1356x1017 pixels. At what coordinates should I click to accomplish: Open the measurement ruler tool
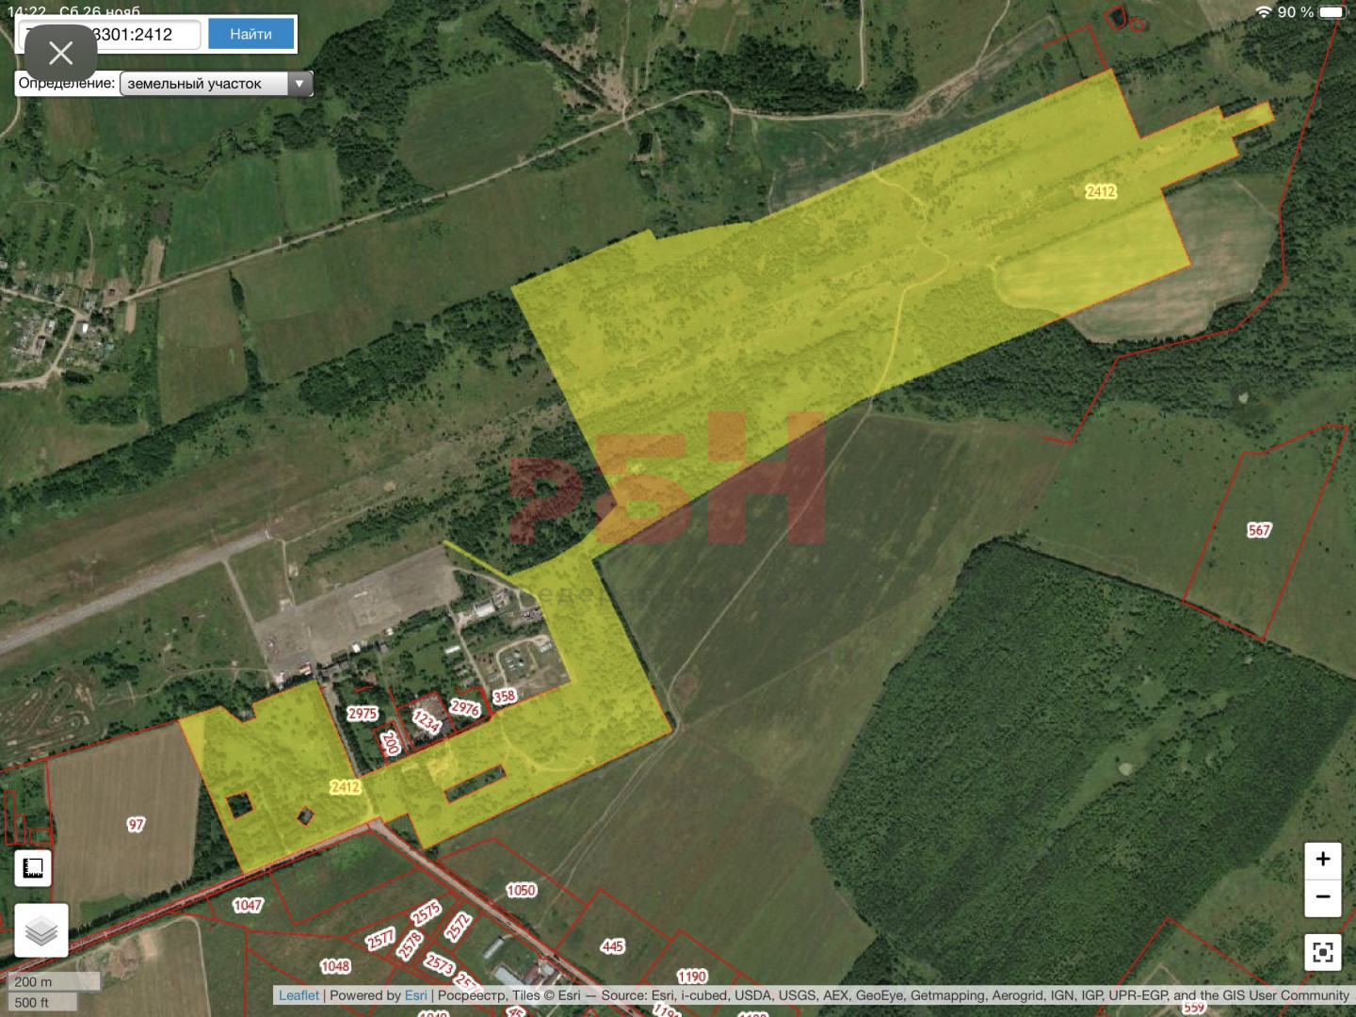click(x=33, y=868)
